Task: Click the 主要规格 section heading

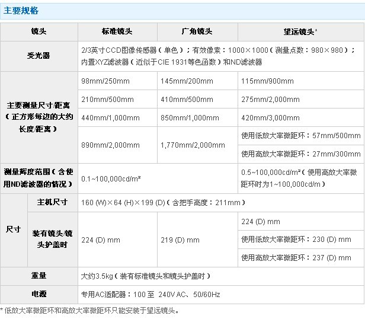Action: tap(21, 11)
